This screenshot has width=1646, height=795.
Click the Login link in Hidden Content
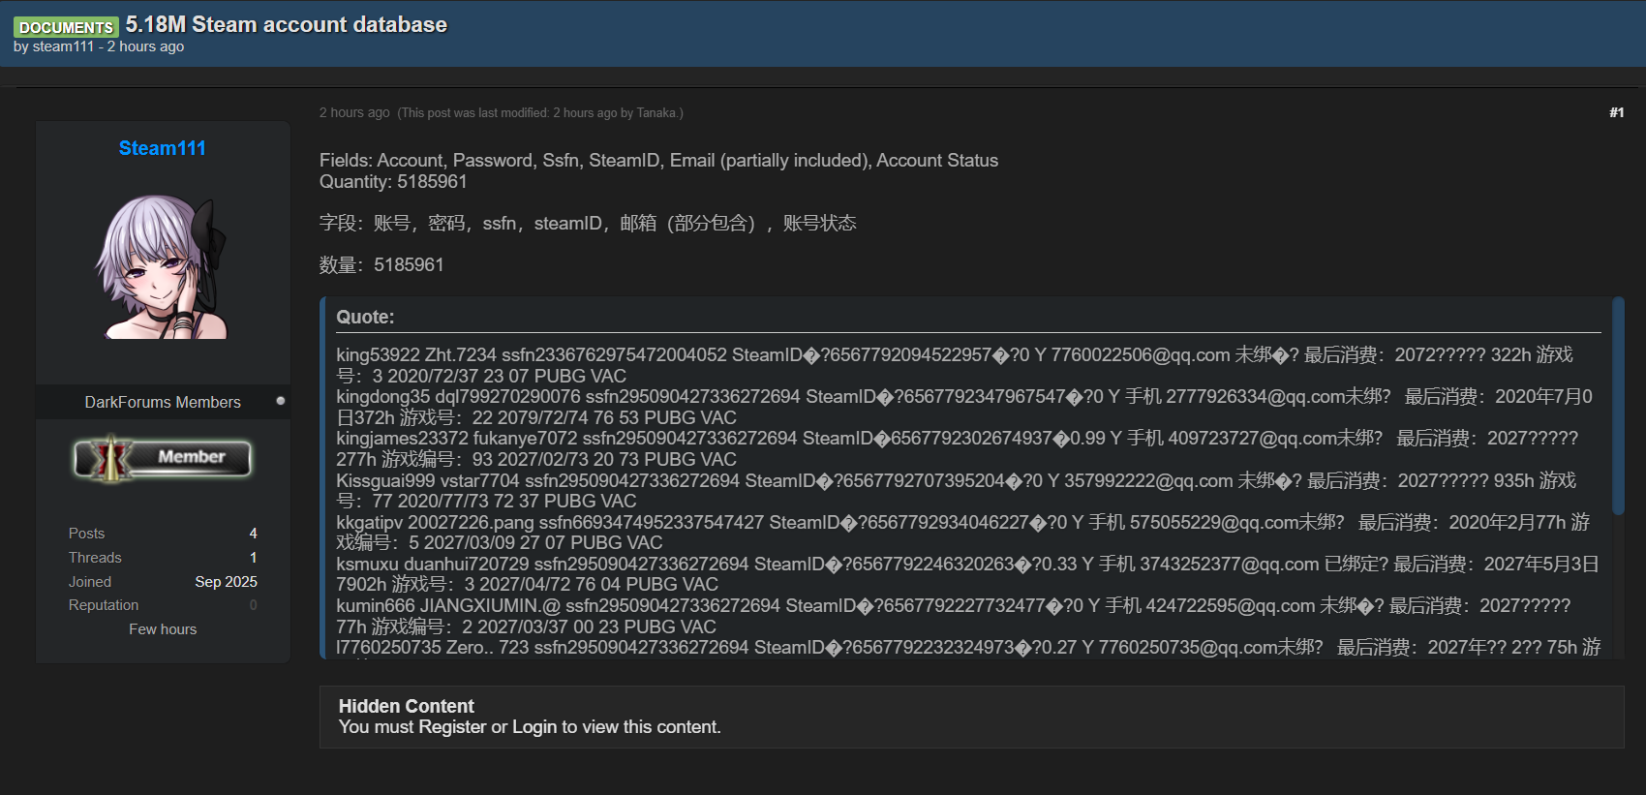point(534,727)
